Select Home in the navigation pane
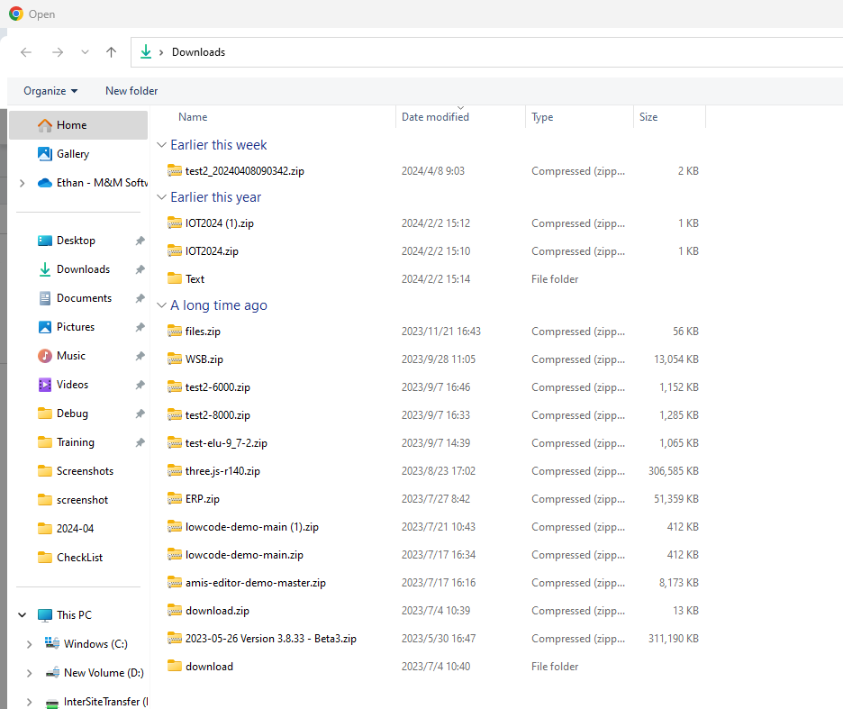This screenshot has height=709, width=843. coord(71,125)
